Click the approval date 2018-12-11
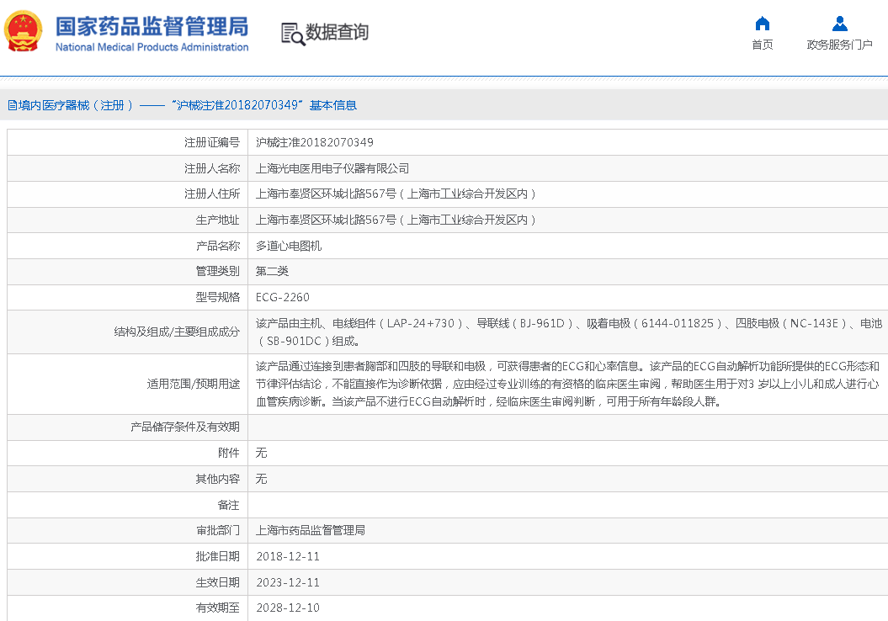Viewport: 888px width, 621px height. [288, 556]
